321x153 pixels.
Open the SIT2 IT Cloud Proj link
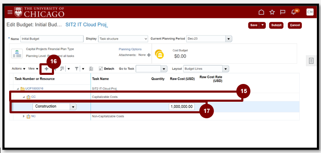coord(87,25)
